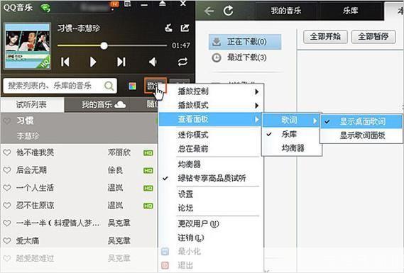Toggle the checked 乐库 panel option
404x273 pixels.
(x=292, y=134)
